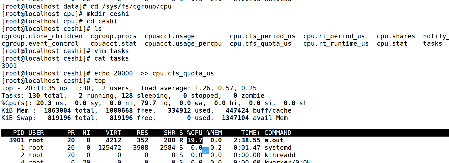The image size is (449, 163).
Task: Click the kthreadd process name
Action: 280,155
